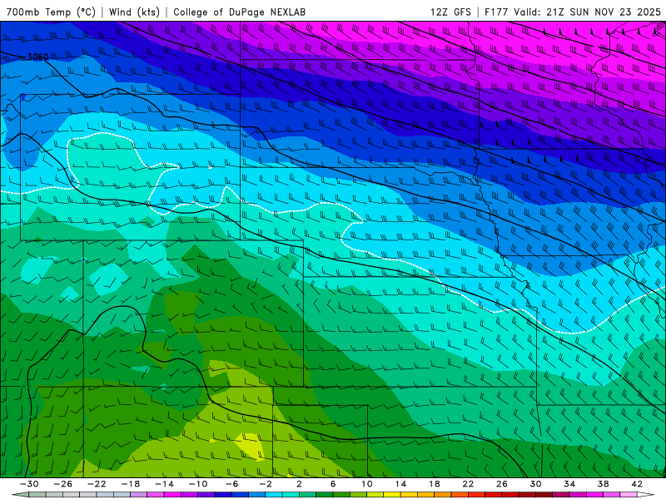Click the "21Z SUN NOV 23 2025" valid time
666x499 pixels.
click(x=604, y=12)
